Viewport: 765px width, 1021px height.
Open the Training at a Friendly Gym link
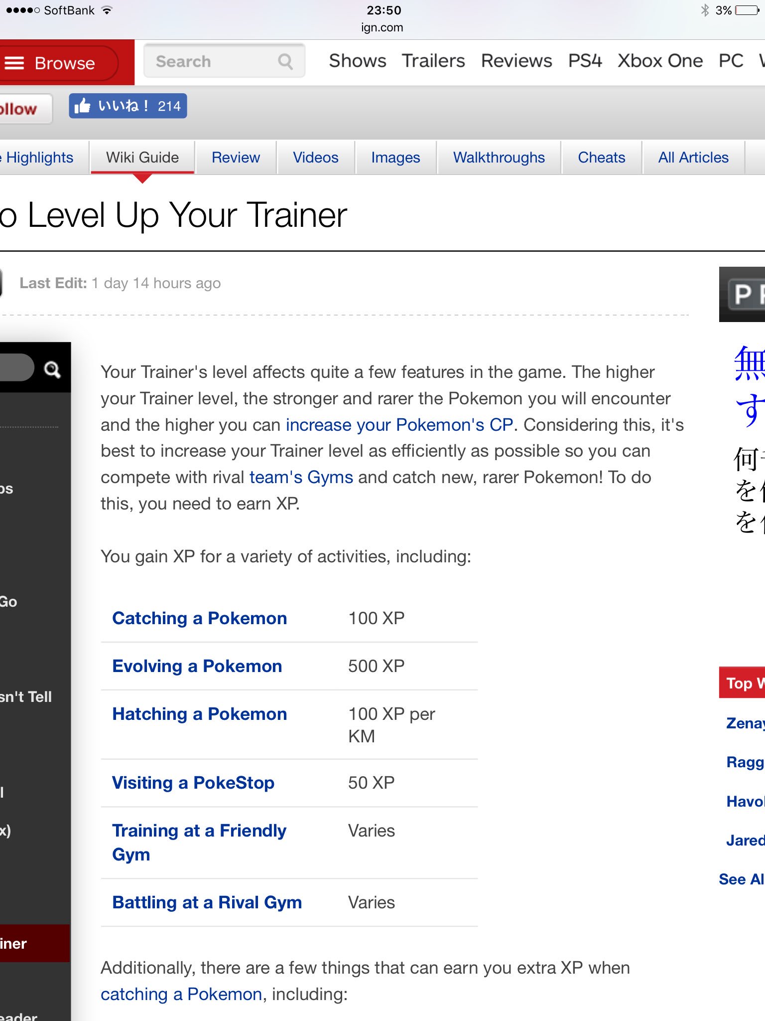[x=199, y=843]
